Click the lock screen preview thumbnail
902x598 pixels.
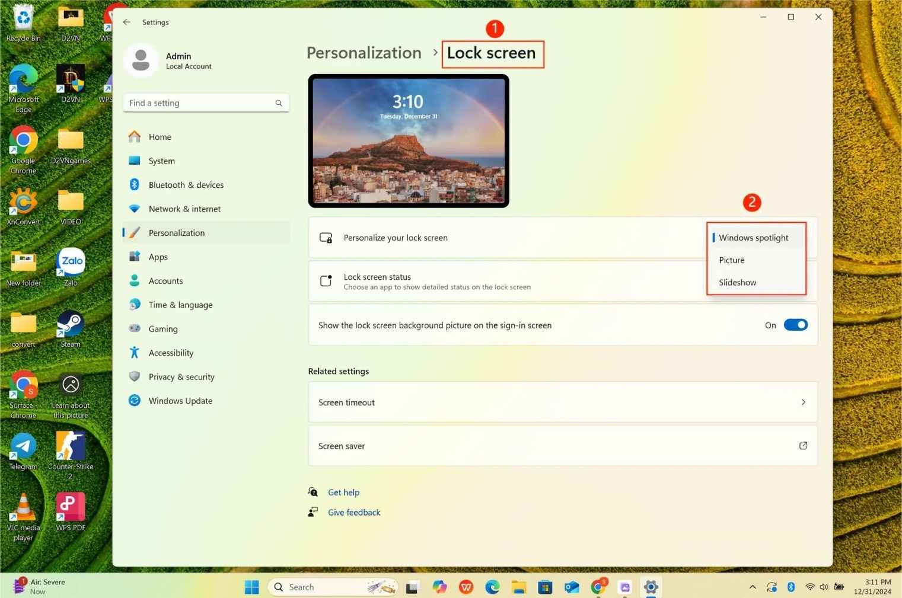click(x=408, y=140)
